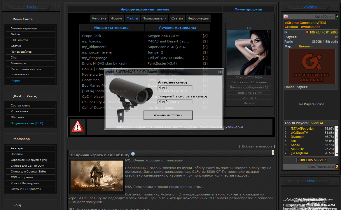Open View All top players link
Image resolution: width=341 pixels, height=210 pixels.
(317, 123)
